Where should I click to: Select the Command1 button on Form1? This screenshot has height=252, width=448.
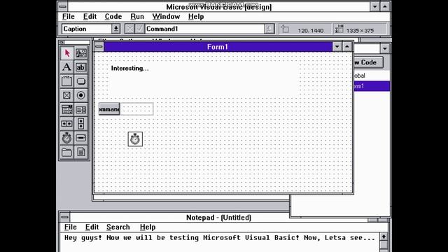point(109,109)
